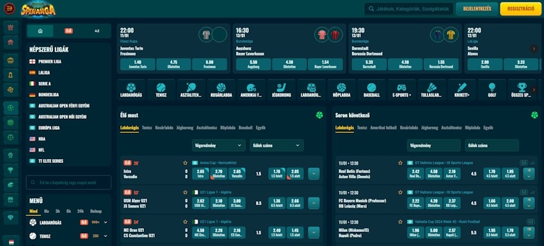Viewport: 544px width, 246px height.
Task: Pick the 1.40 Juventus Turin odds button
Action: (x=138, y=65)
